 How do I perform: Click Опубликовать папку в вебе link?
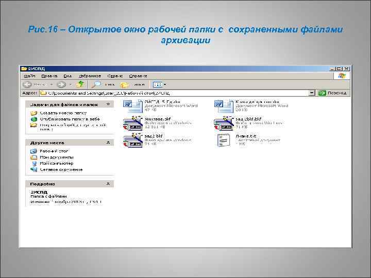point(70,119)
